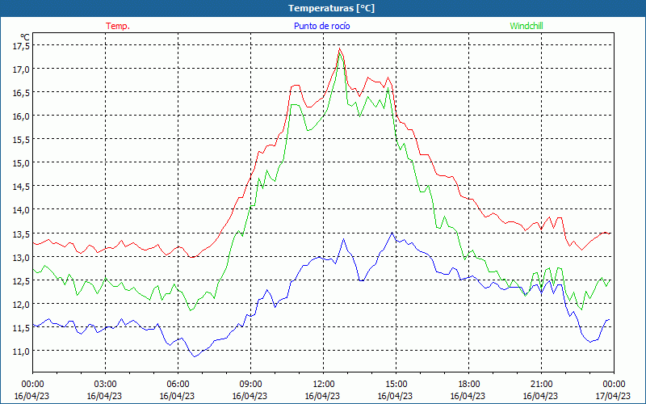This screenshot has width=646, height=404.
Task: Click the "17,5" y-axis value
Action: click(21, 46)
